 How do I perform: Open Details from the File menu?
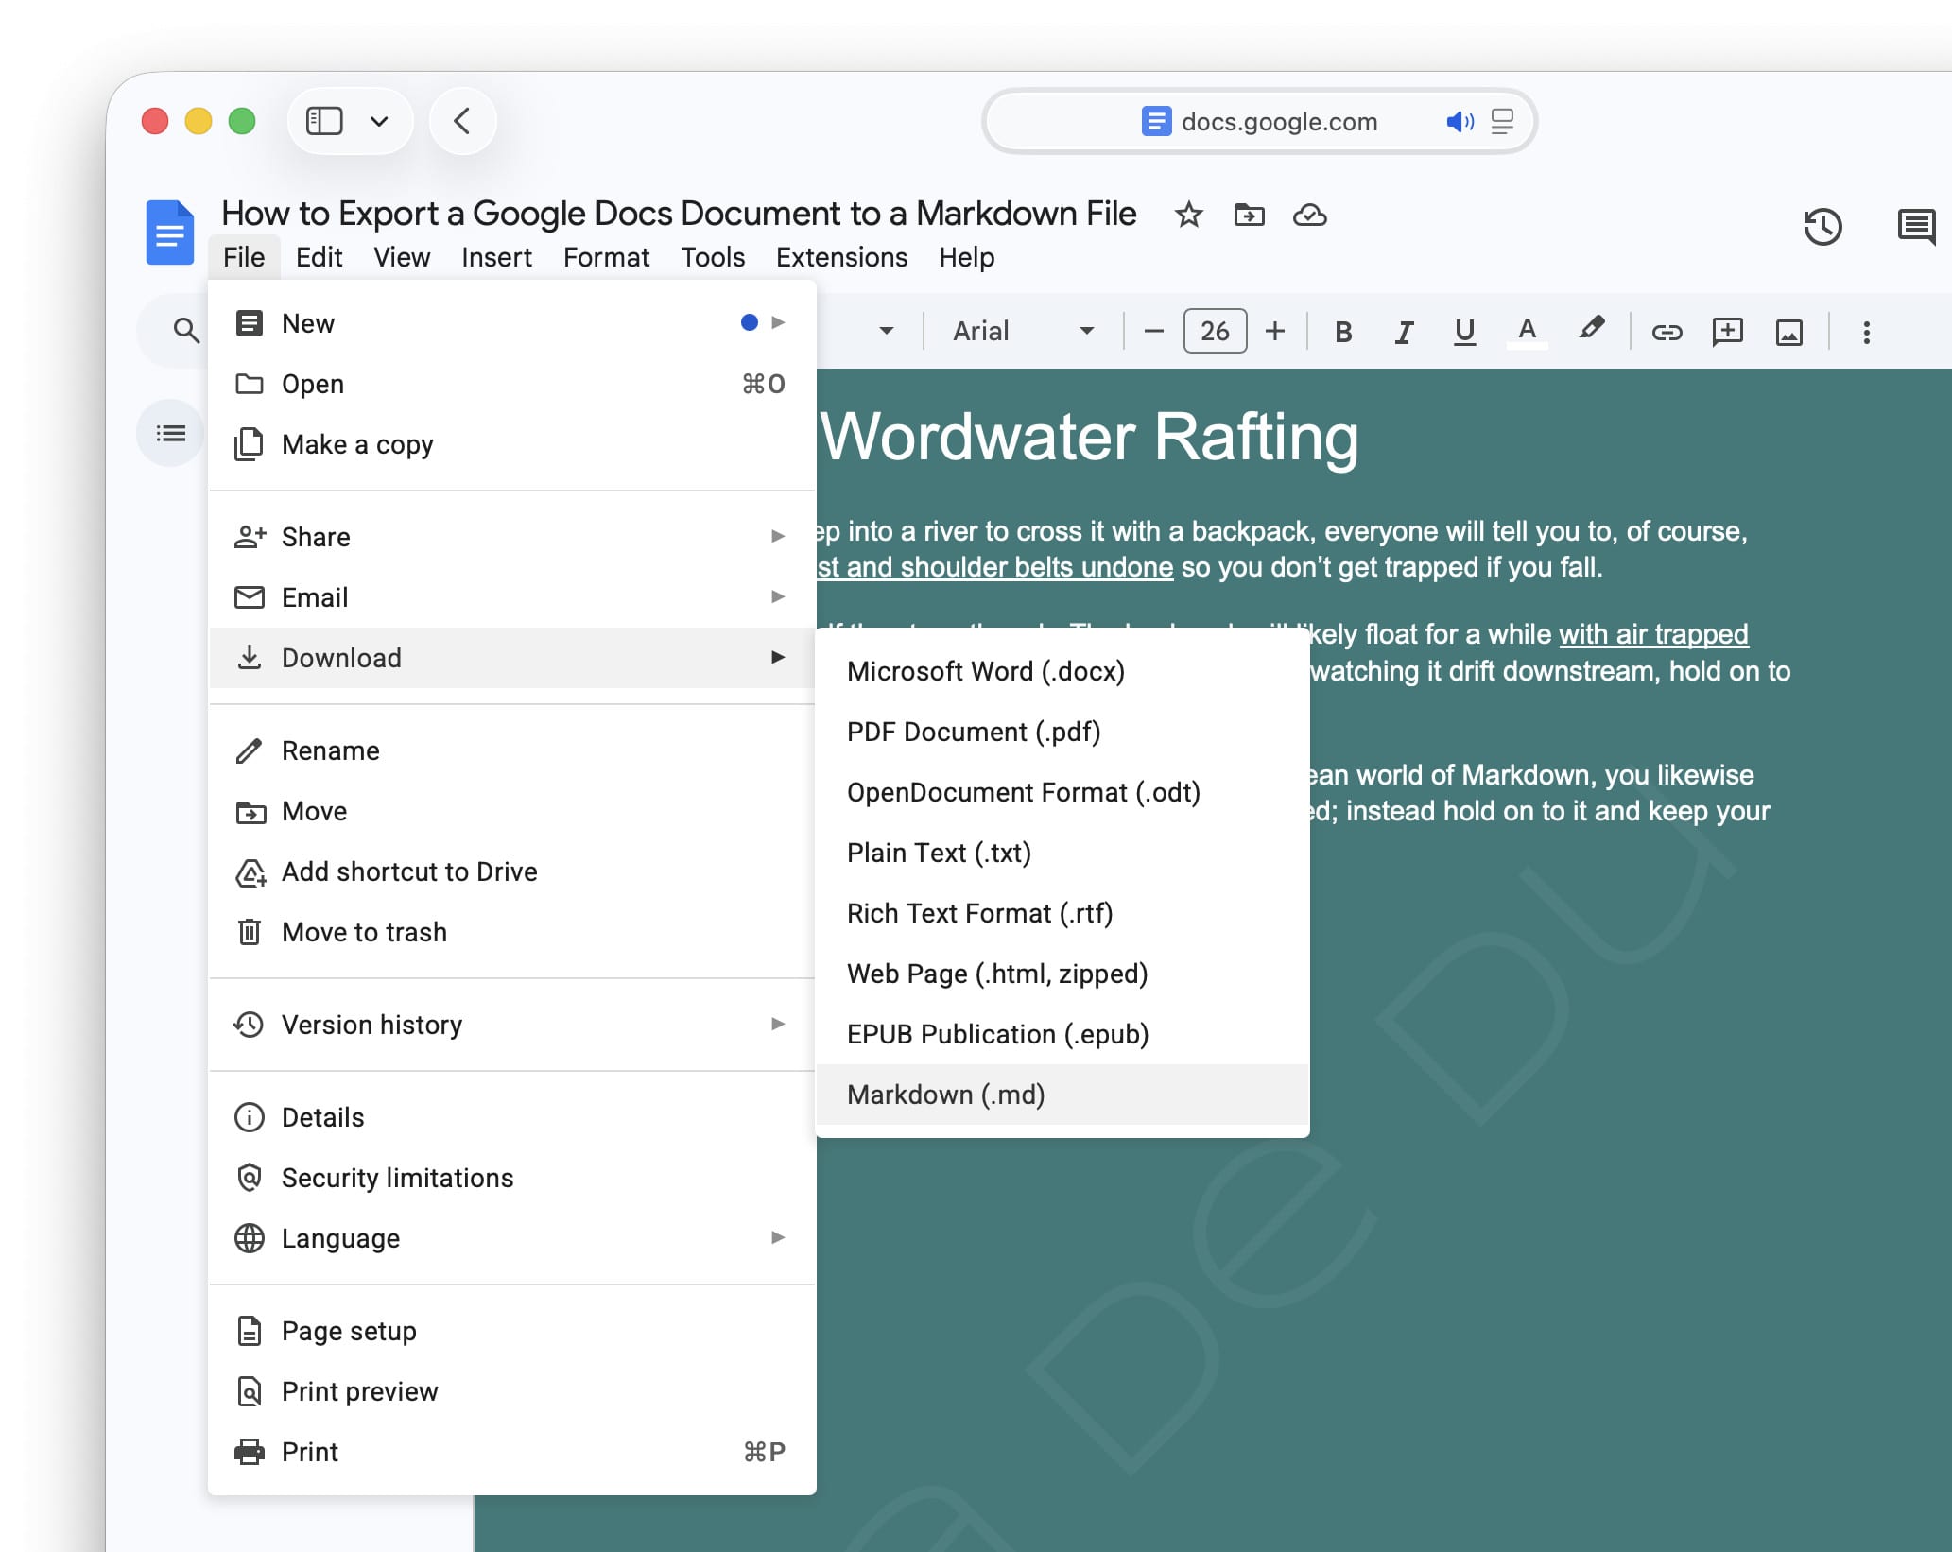[511, 1117]
